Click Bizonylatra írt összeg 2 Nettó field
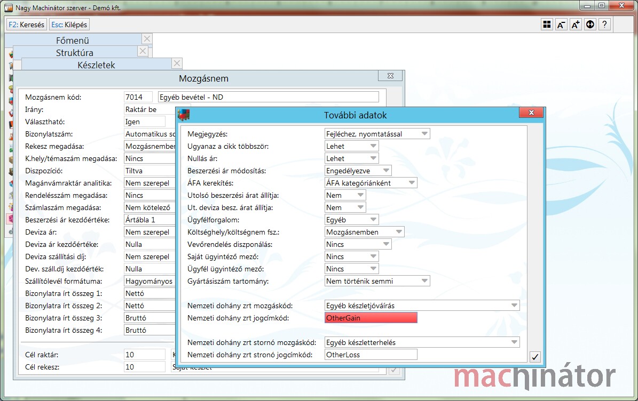Screen dimensions: 638x401 tap(149, 306)
